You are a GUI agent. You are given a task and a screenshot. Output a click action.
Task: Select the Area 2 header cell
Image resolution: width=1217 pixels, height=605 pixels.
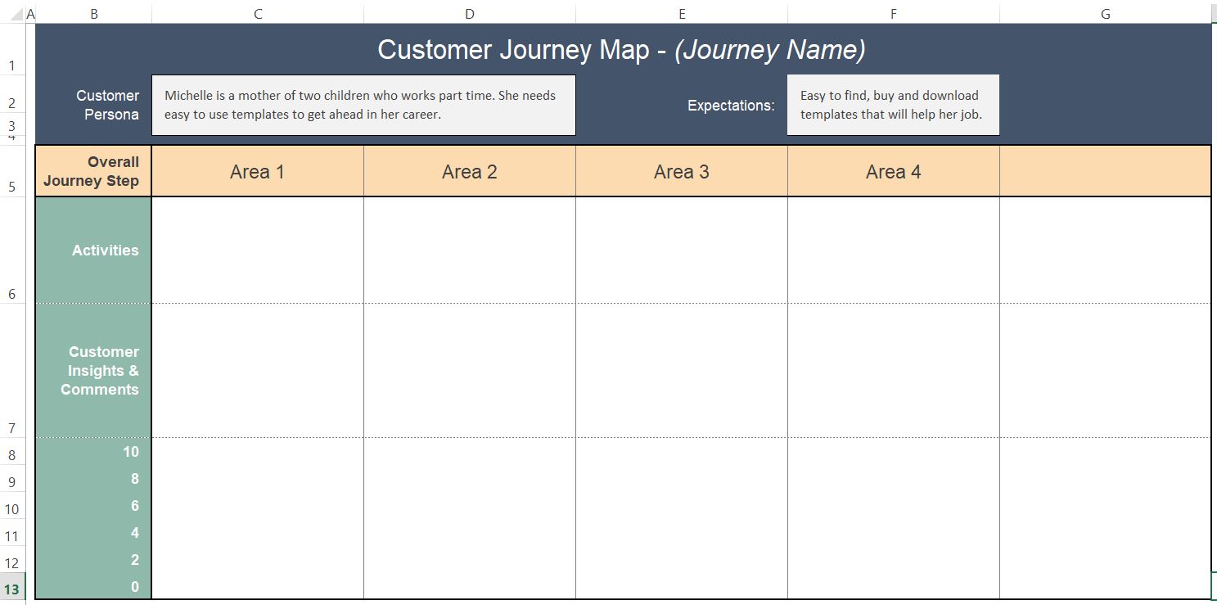[469, 172]
